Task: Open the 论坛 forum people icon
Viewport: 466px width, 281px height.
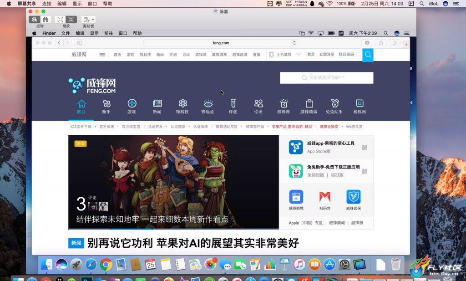Action: [x=258, y=107]
